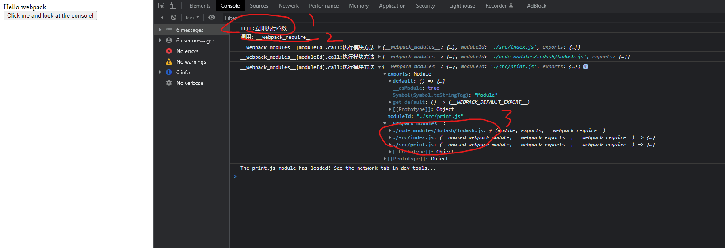Expand the logged ./src/index.js object

(379, 47)
